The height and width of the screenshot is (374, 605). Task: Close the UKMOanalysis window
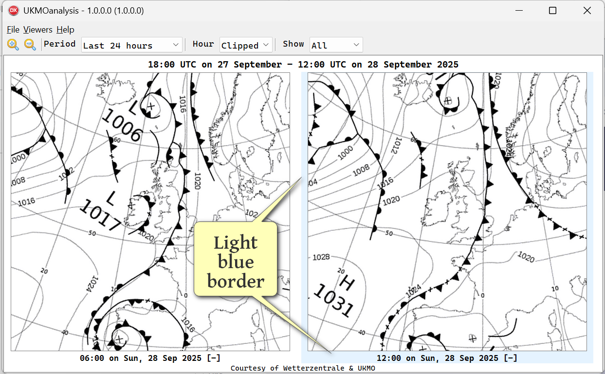coord(587,11)
